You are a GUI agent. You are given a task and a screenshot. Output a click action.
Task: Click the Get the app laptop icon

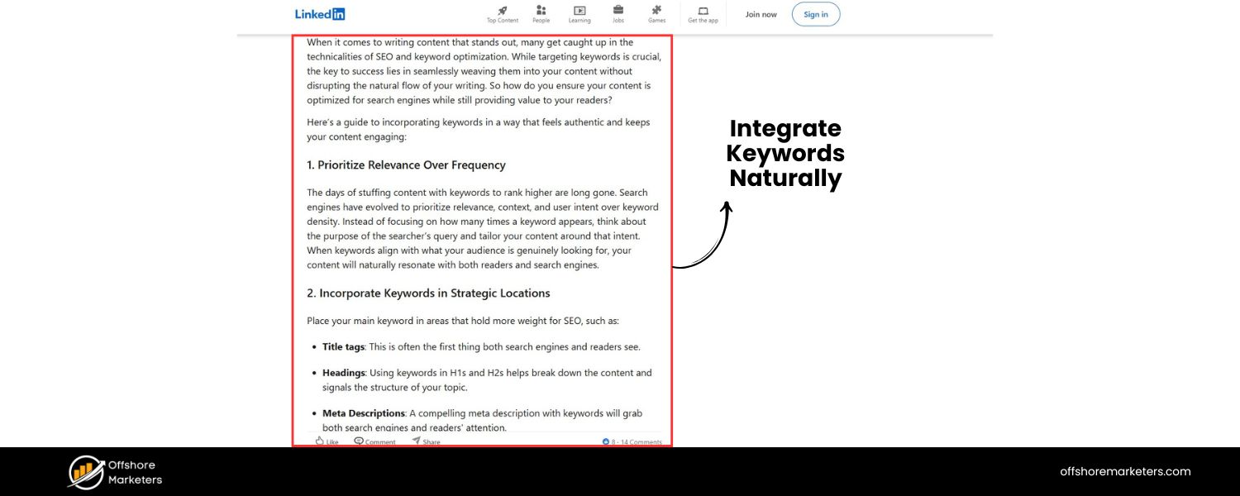click(703, 10)
